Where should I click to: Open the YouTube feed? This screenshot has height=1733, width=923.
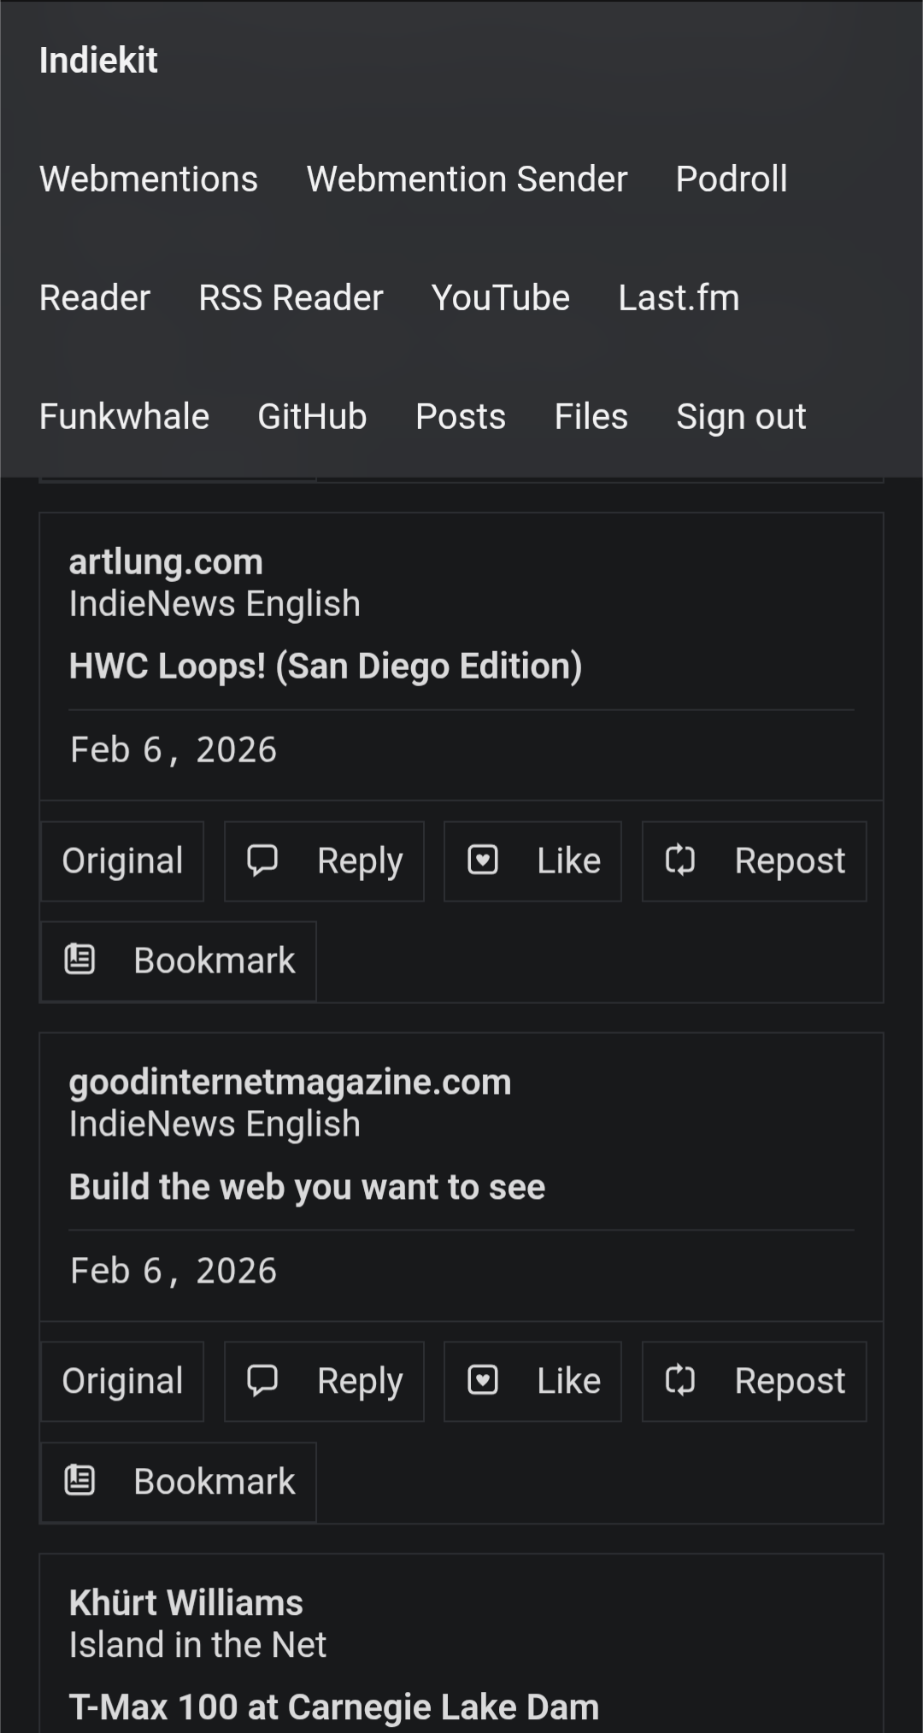500,297
